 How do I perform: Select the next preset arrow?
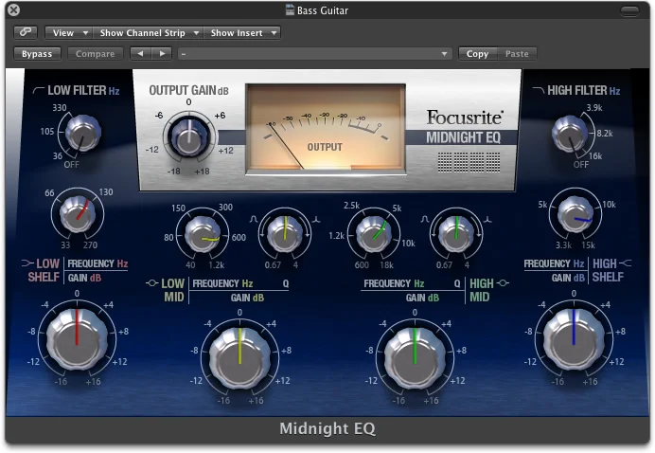(x=162, y=54)
